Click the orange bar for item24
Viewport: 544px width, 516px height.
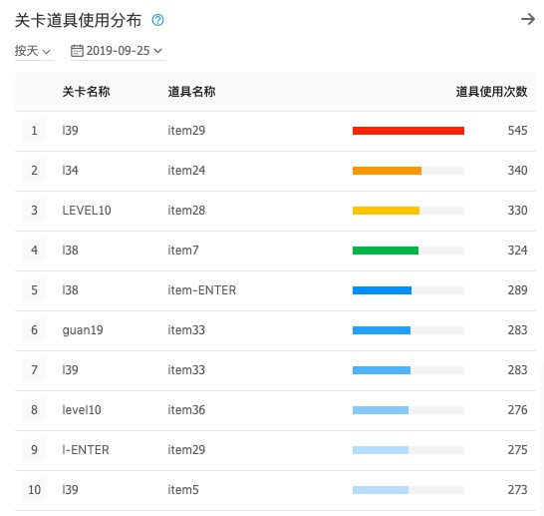point(387,171)
